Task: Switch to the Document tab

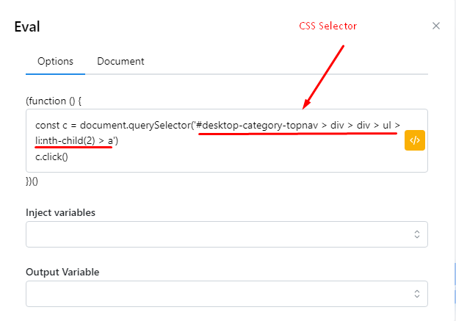Action: click(120, 62)
